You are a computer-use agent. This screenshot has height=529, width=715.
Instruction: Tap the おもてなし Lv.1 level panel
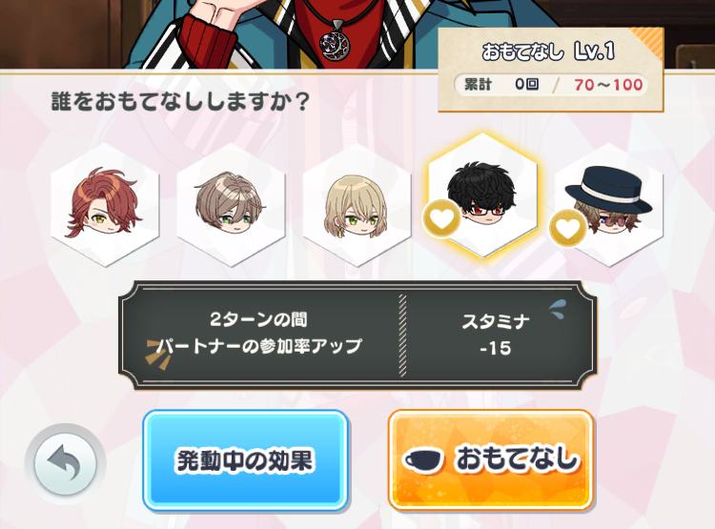(550, 70)
